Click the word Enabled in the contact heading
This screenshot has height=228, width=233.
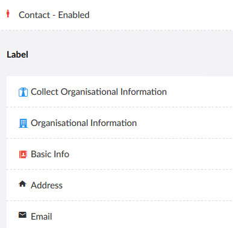(74, 15)
